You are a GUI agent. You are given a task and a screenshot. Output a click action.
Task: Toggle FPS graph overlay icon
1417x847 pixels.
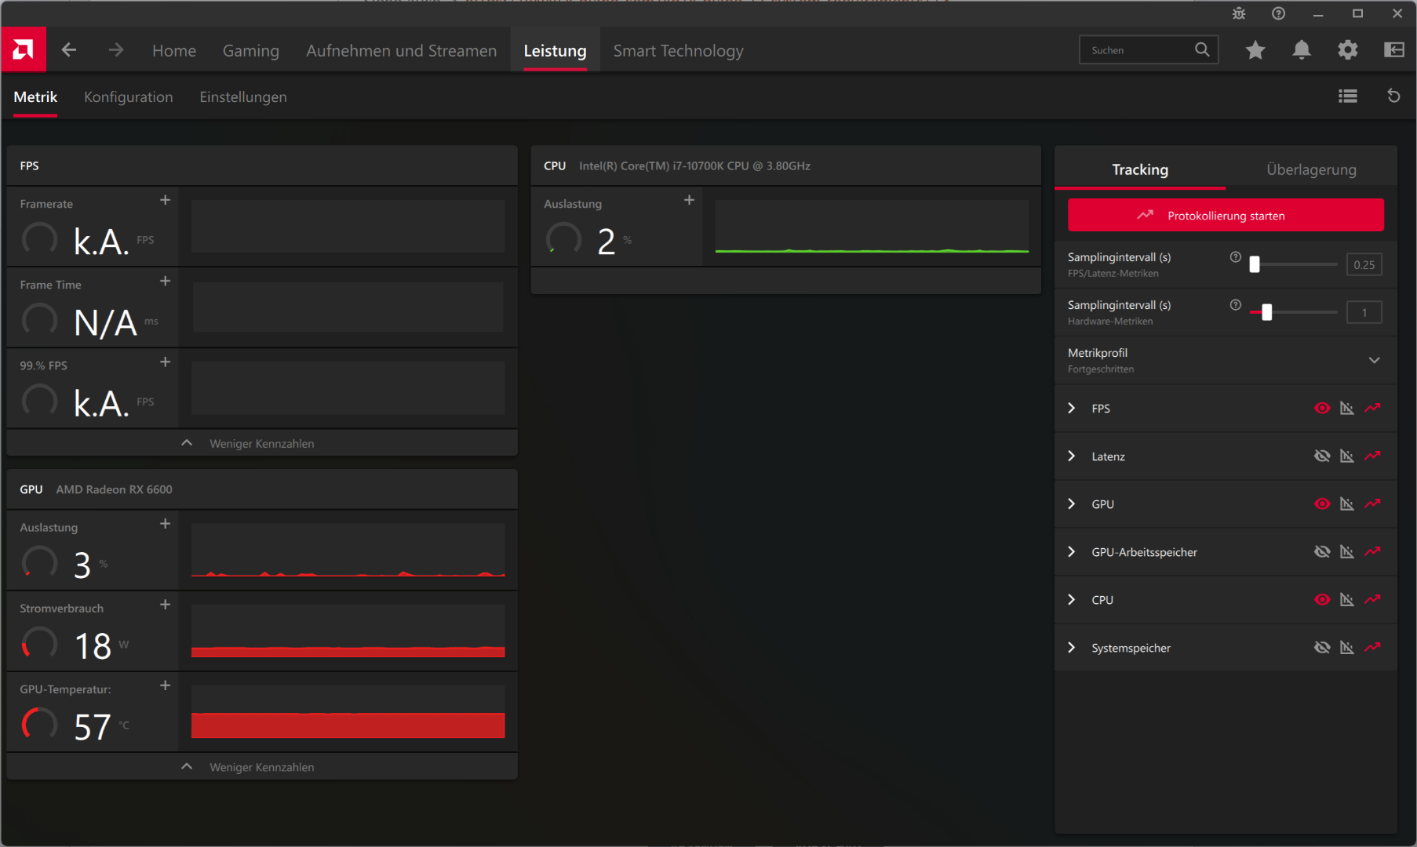click(x=1347, y=408)
